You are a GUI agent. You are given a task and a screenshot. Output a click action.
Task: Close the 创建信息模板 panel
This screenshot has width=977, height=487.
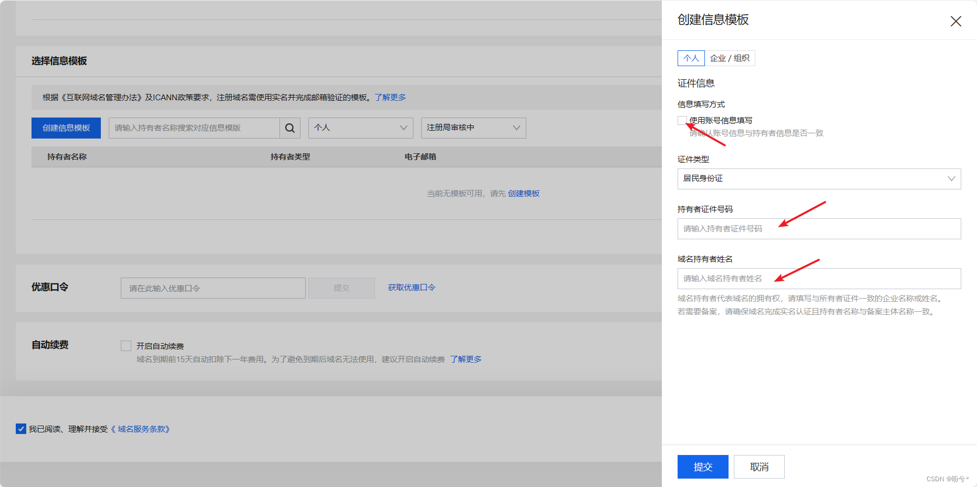click(955, 21)
